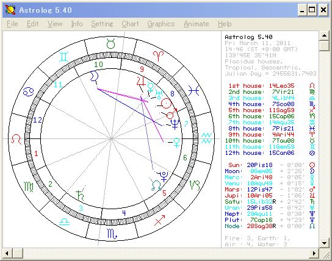Click the Cancer sign glyph on the wheel
This screenshot has height=261, width=332.
tap(29, 91)
